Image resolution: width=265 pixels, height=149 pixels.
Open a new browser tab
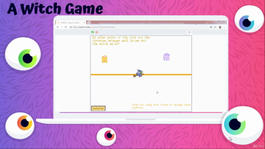(x=89, y=23)
